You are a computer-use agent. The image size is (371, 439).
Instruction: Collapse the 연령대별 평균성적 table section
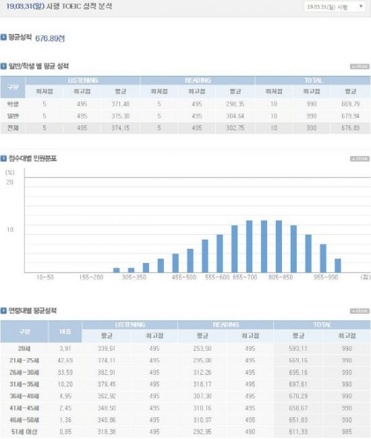click(360, 311)
